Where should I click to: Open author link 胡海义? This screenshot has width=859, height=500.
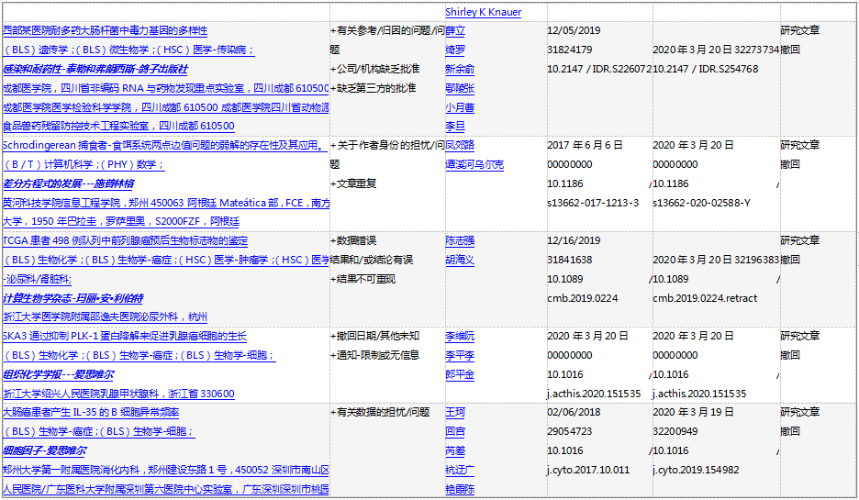coord(460,260)
